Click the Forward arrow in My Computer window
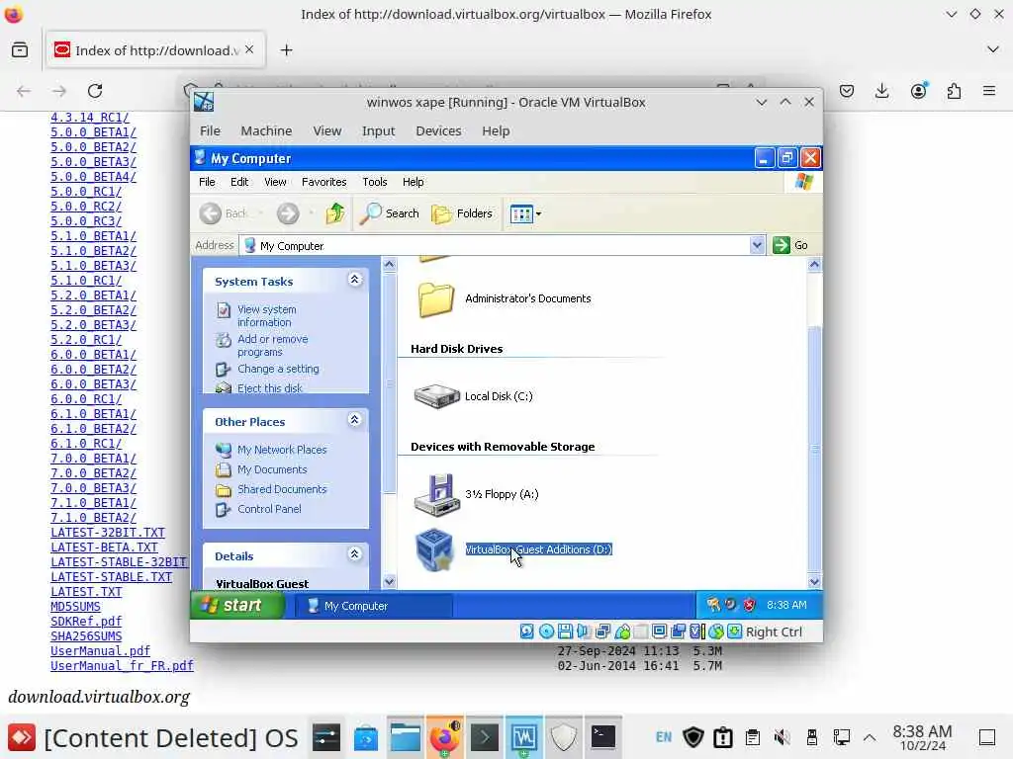The height and width of the screenshot is (759, 1013). coord(288,213)
